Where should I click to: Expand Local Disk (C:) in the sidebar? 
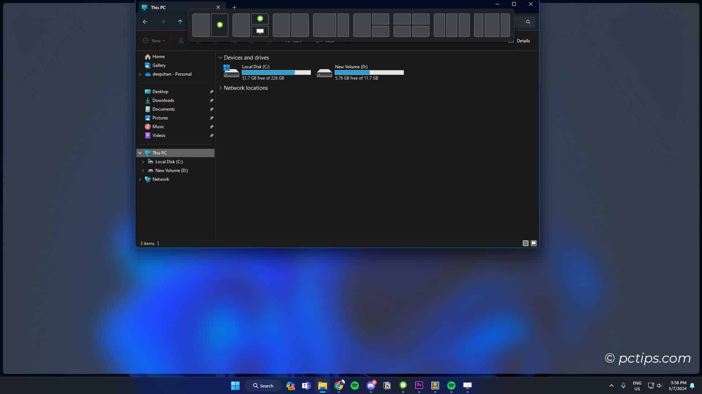pyautogui.click(x=143, y=162)
